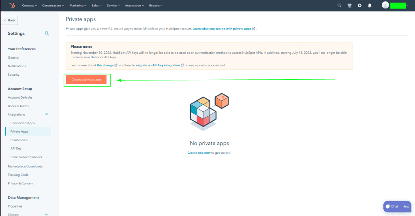This screenshot has height=216, width=415.
Task: Open the Chat button
Action: click(x=392, y=206)
